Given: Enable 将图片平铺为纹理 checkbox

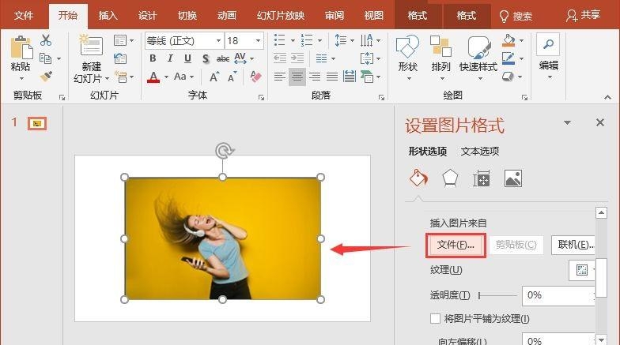Looking at the screenshot, I should click(x=435, y=319).
